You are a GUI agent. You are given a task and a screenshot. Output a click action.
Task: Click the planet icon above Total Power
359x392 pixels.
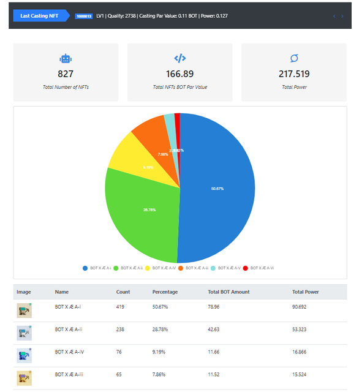294,58
